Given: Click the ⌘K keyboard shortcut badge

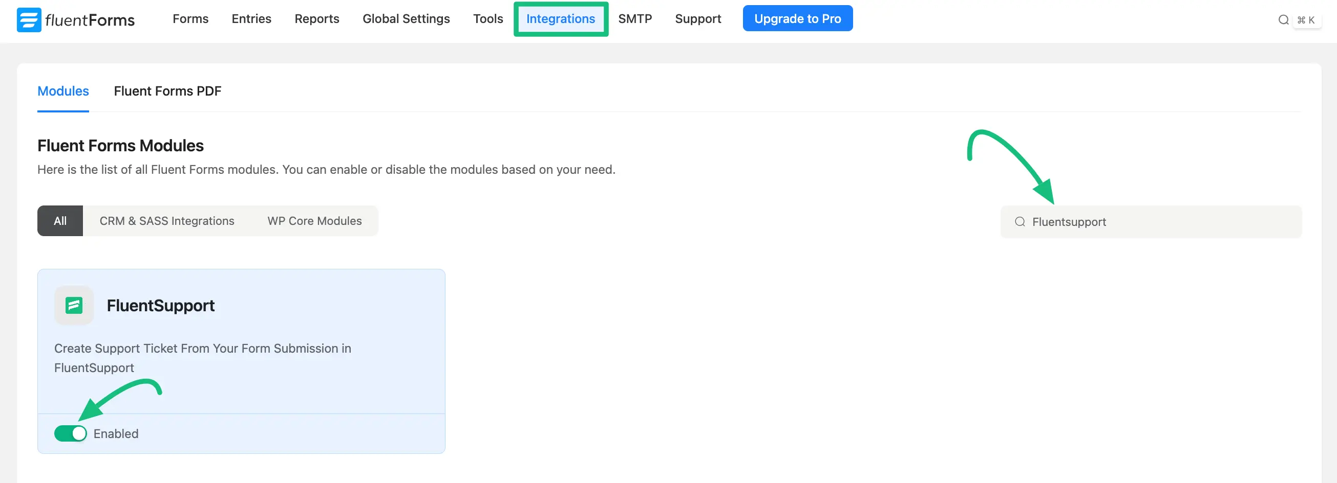Looking at the screenshot, I should (x=1306, y=20).
